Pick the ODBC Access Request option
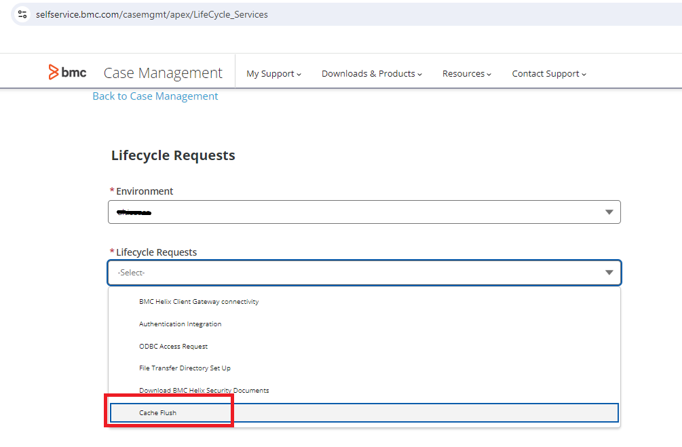 pyautogui.click(x=173, y=347)
